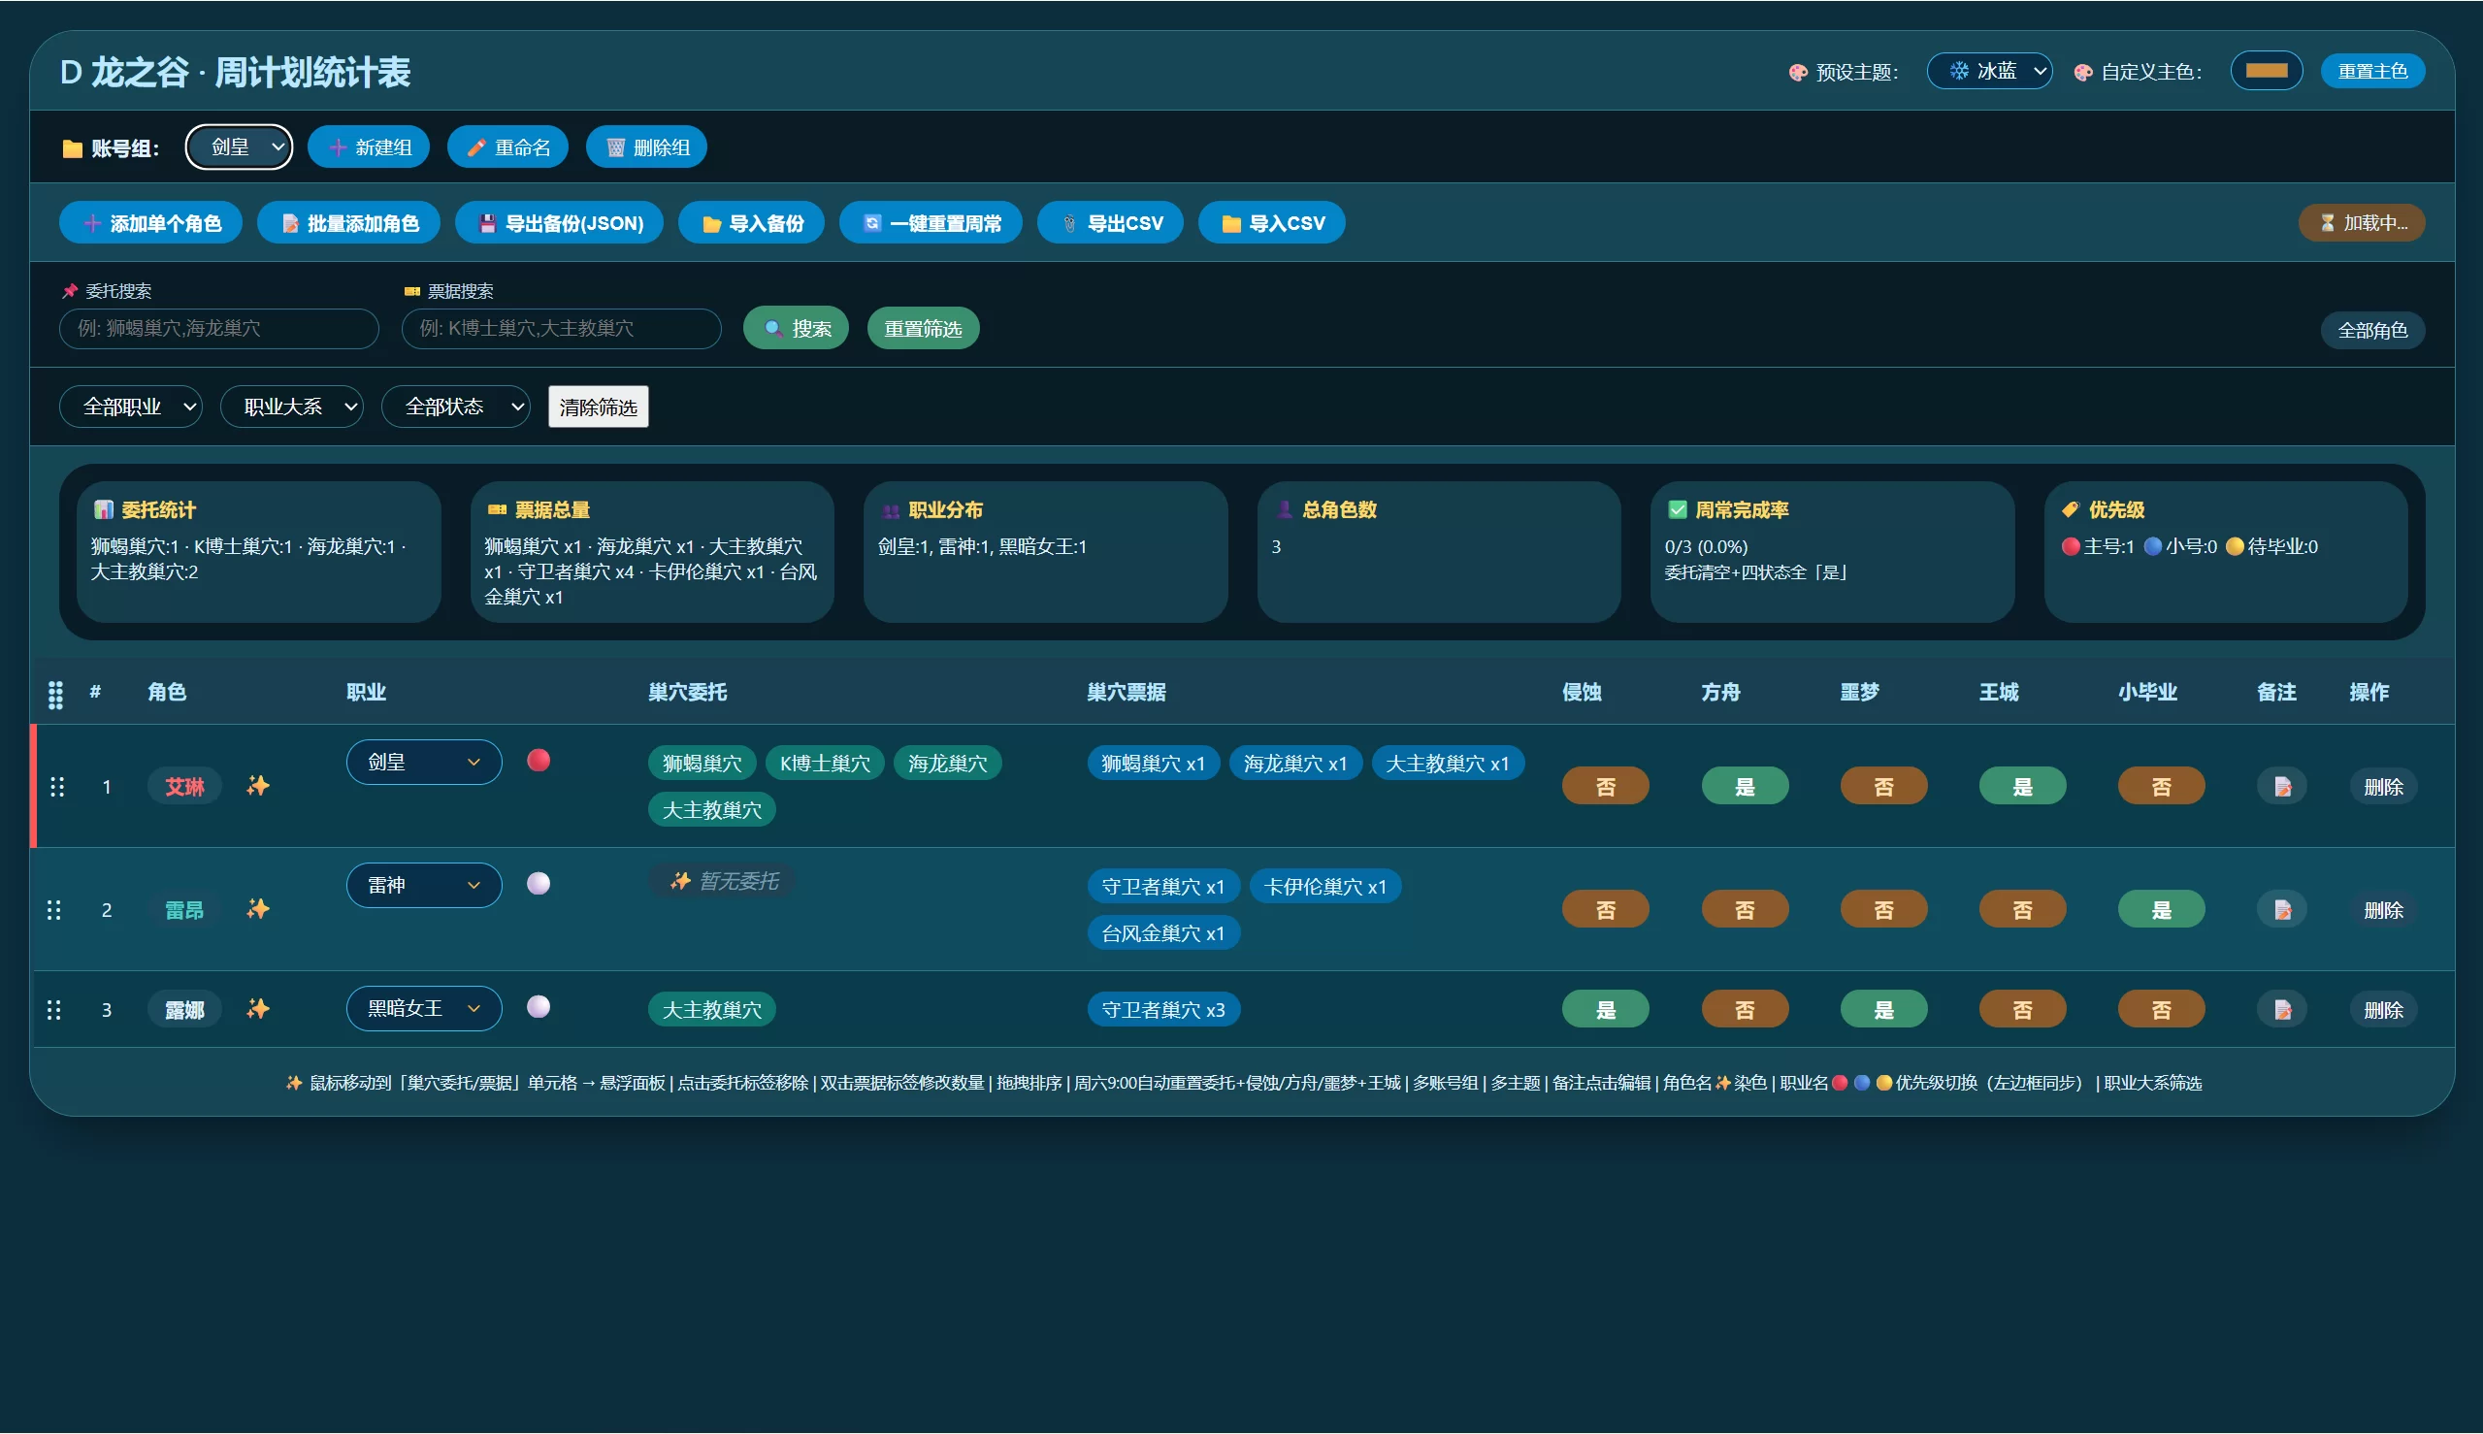
Task: Open the 预设主题 dropdown showing 冰蓝
Action: click(x=1989, y=71)
